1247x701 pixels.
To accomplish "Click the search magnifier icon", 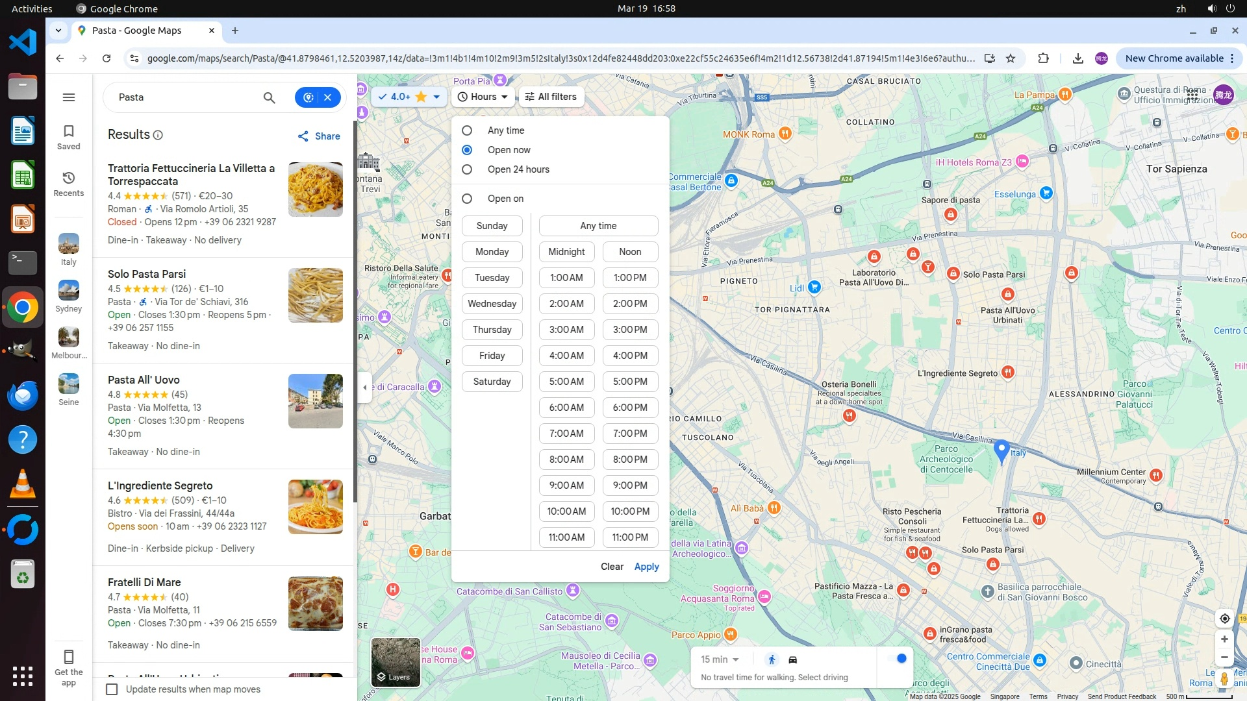I will 269,97.
